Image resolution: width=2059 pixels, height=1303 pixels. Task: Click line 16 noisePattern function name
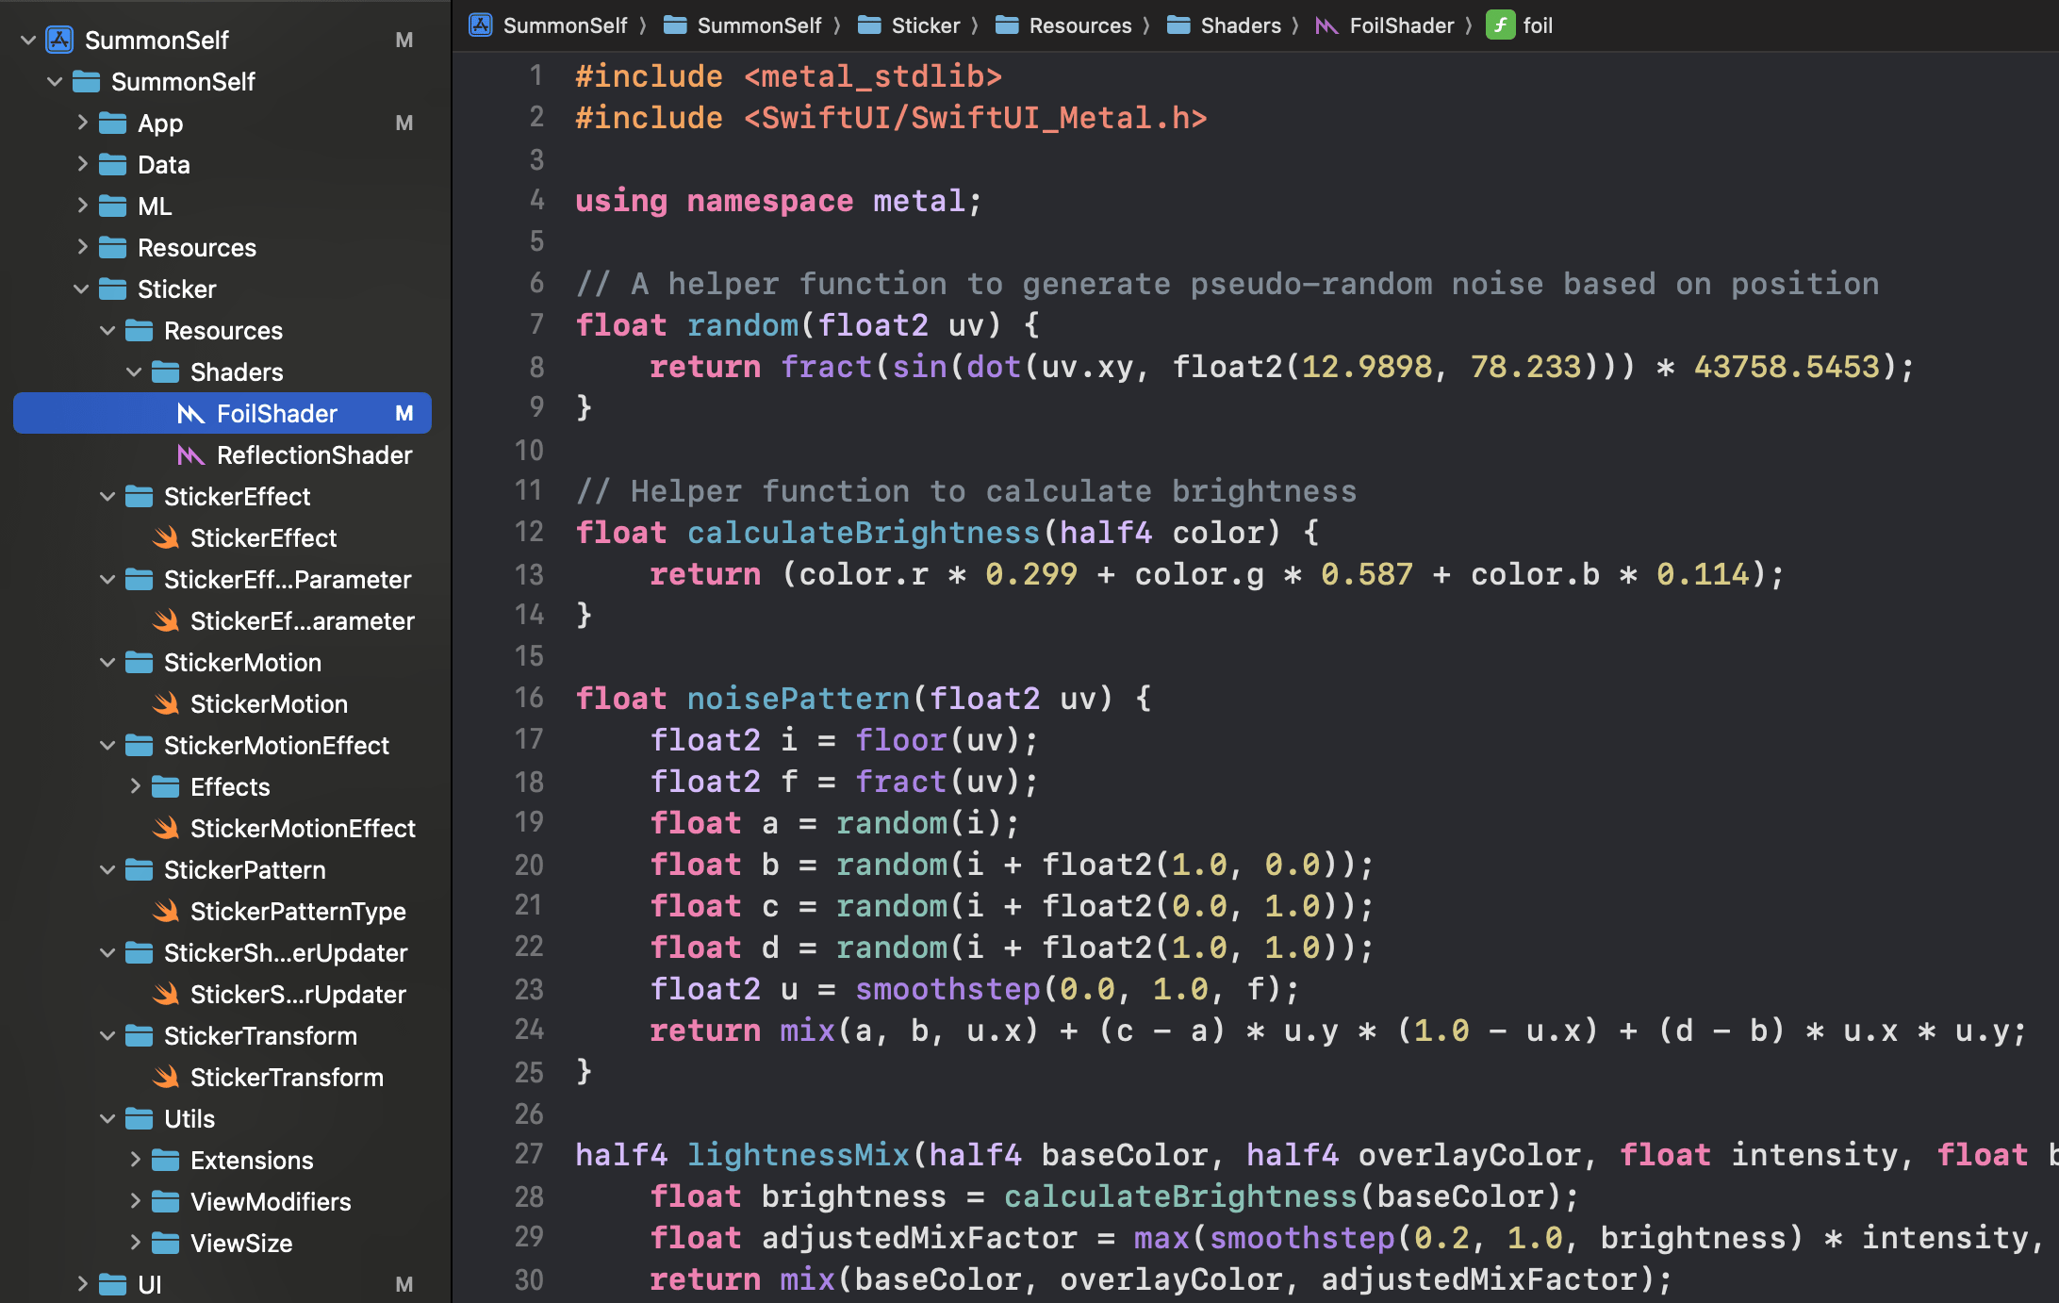pos(798,699)
